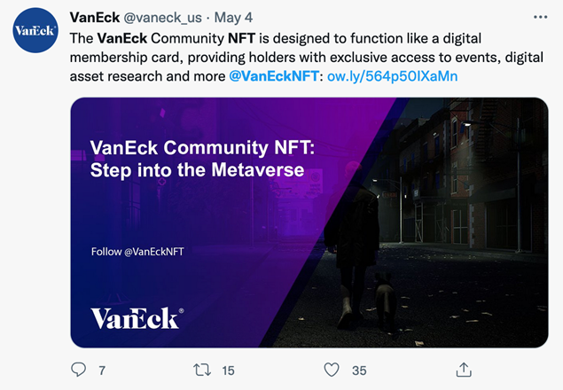The height and width of the screenshot is (390, 563).
Task: Click the tweet body text to expand the tweet
Action: [306, 57]
